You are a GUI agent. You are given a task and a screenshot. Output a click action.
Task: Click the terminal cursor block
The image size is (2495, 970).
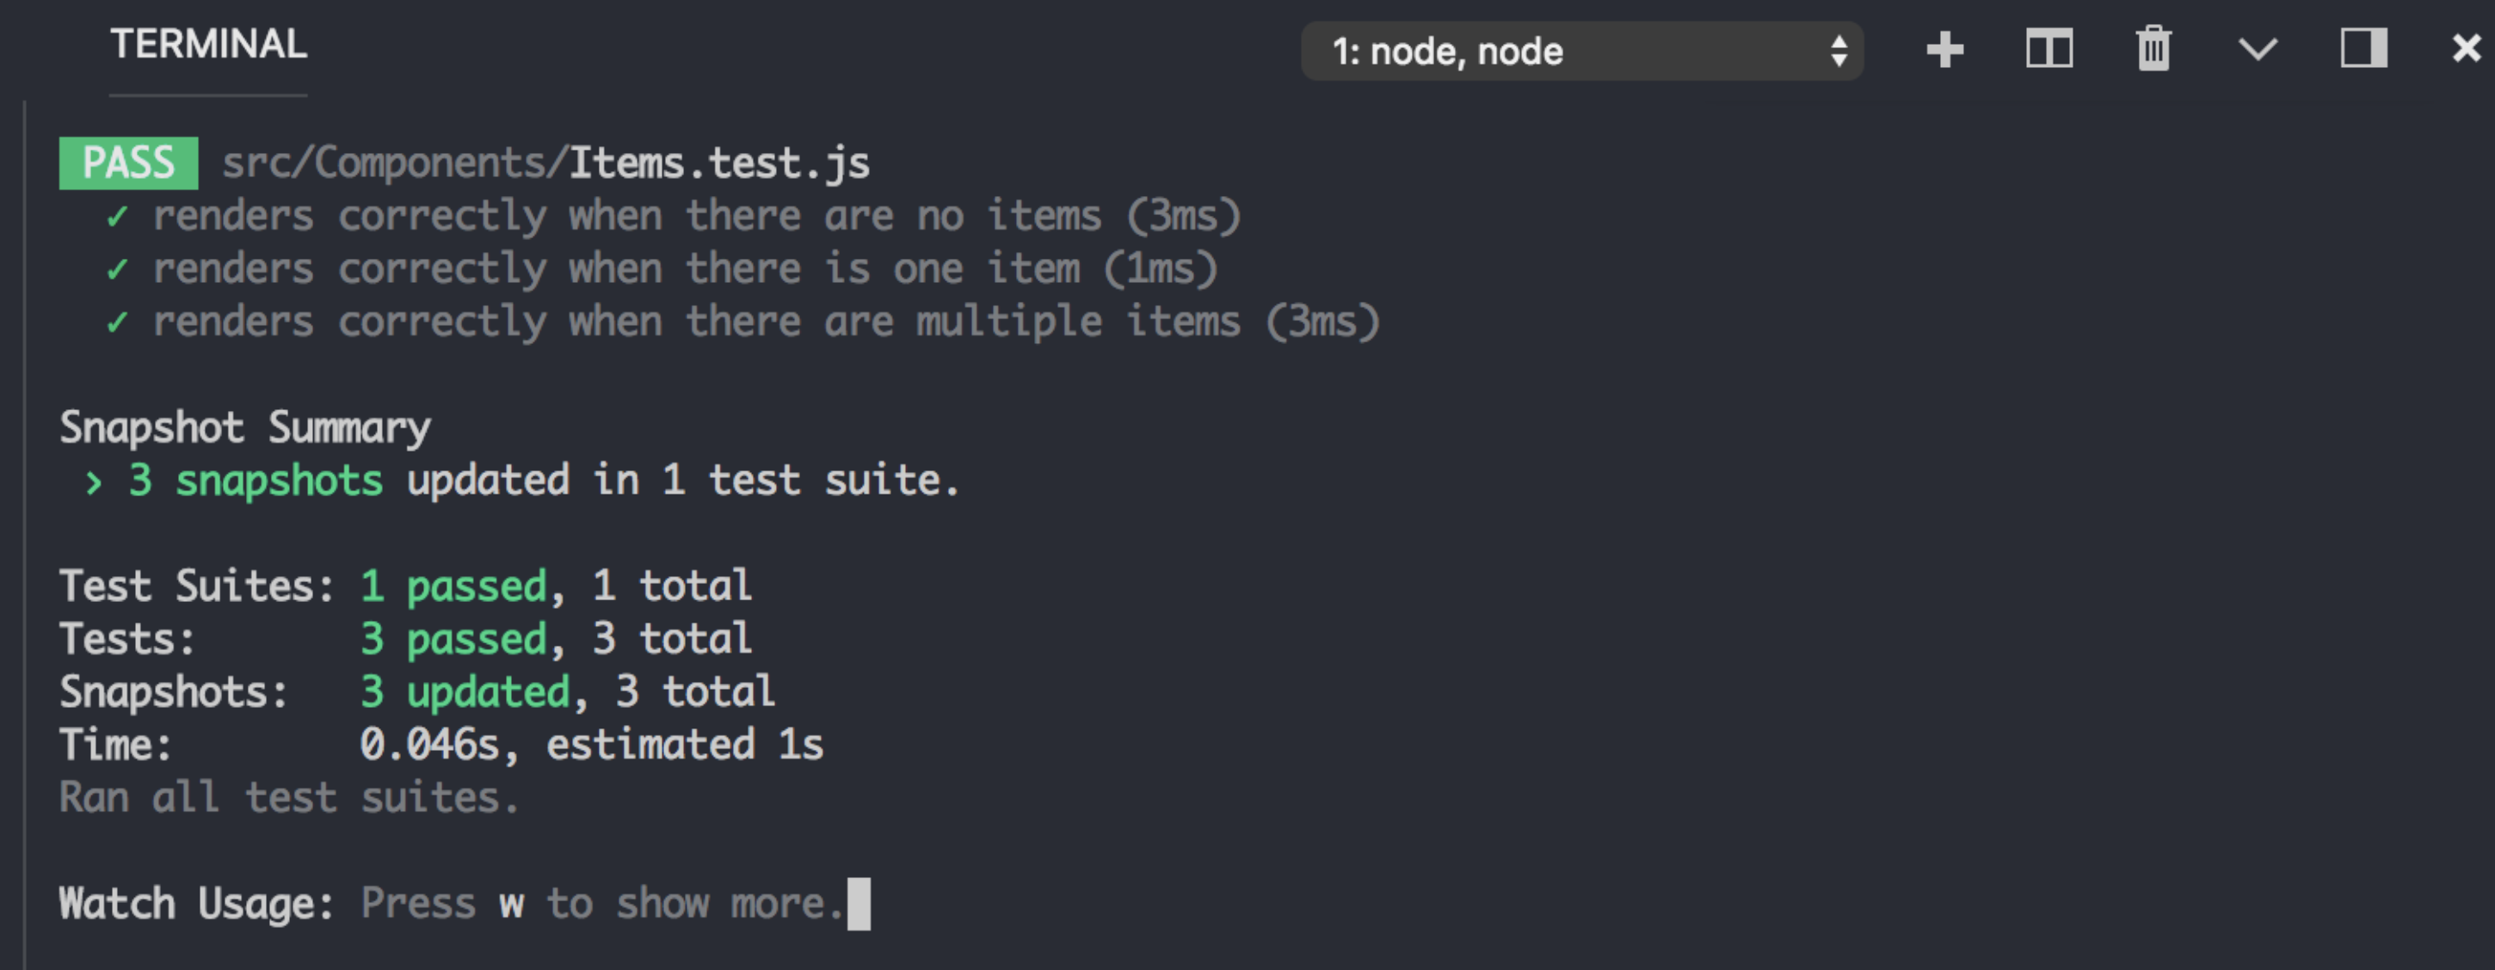coord(856,902)
